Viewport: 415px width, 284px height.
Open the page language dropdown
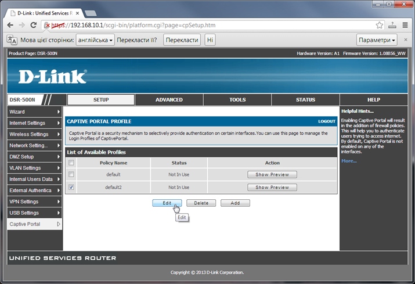point(95,40)
